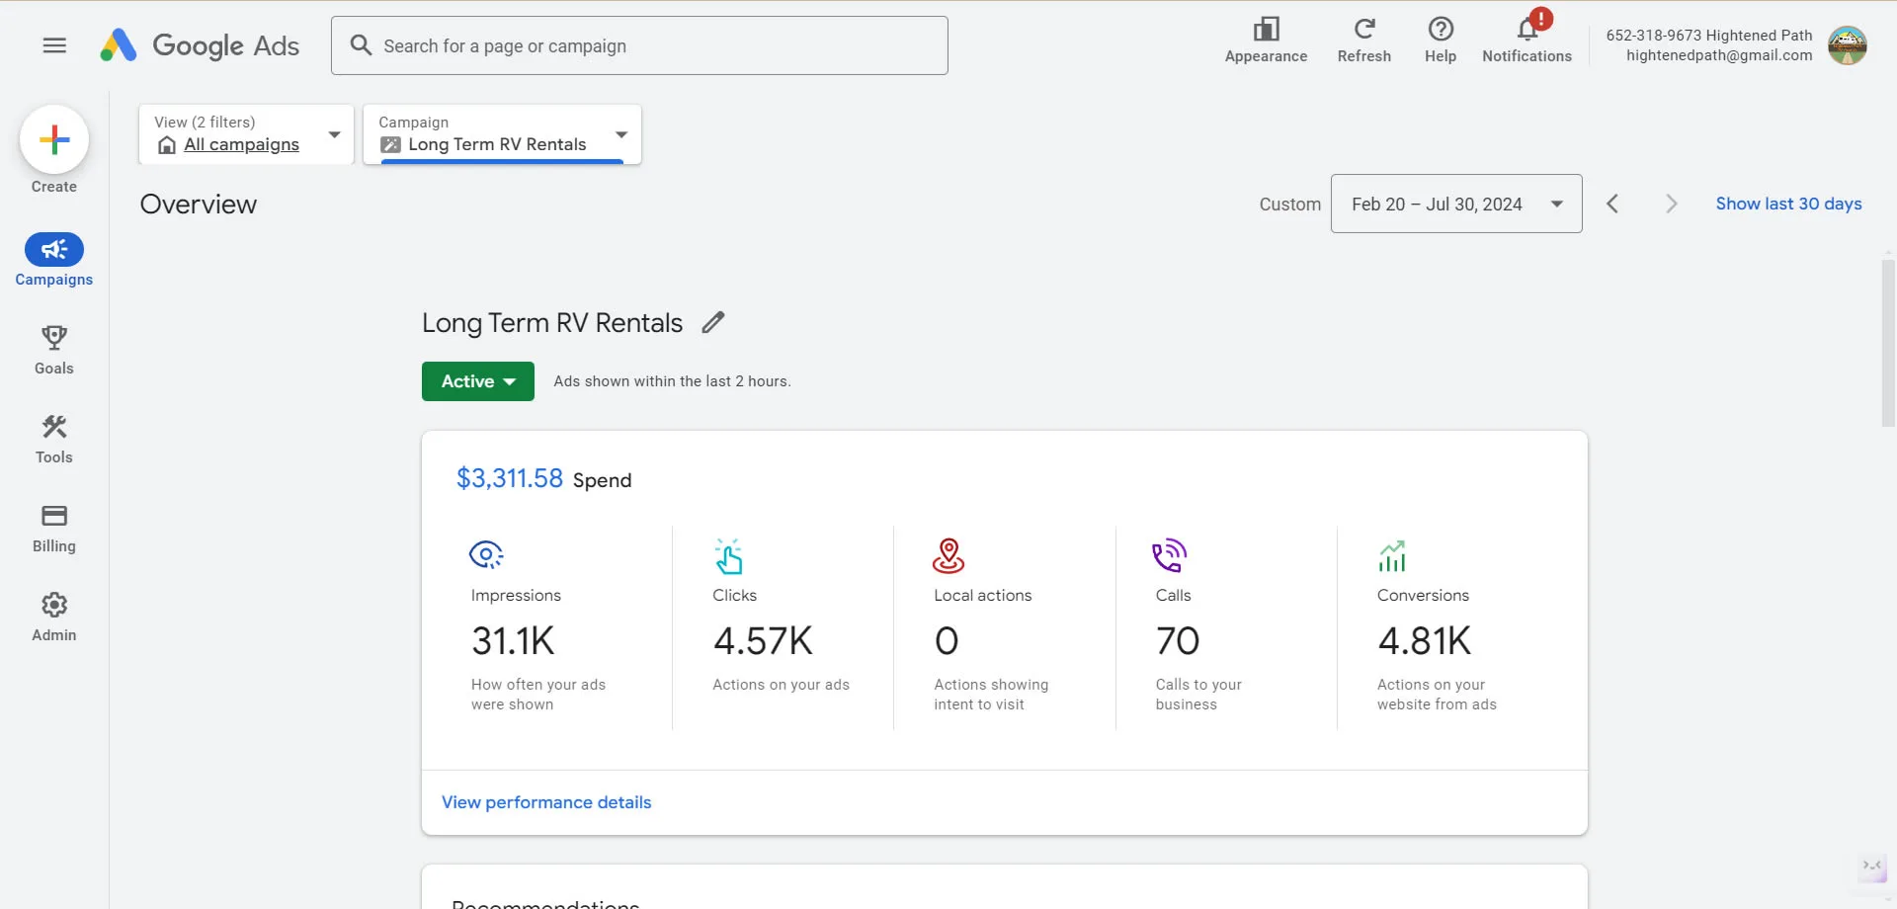This screenshot has height=909, width=1897.
Task: Select the All campaigns link
Action: tap(242, 144)
